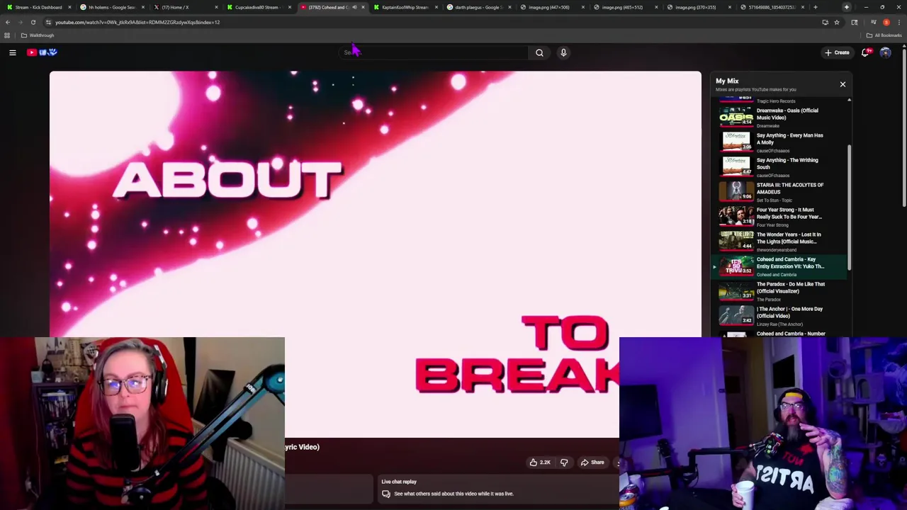
Task: Click the magnifier search button
Action: [x=539, y=52]
